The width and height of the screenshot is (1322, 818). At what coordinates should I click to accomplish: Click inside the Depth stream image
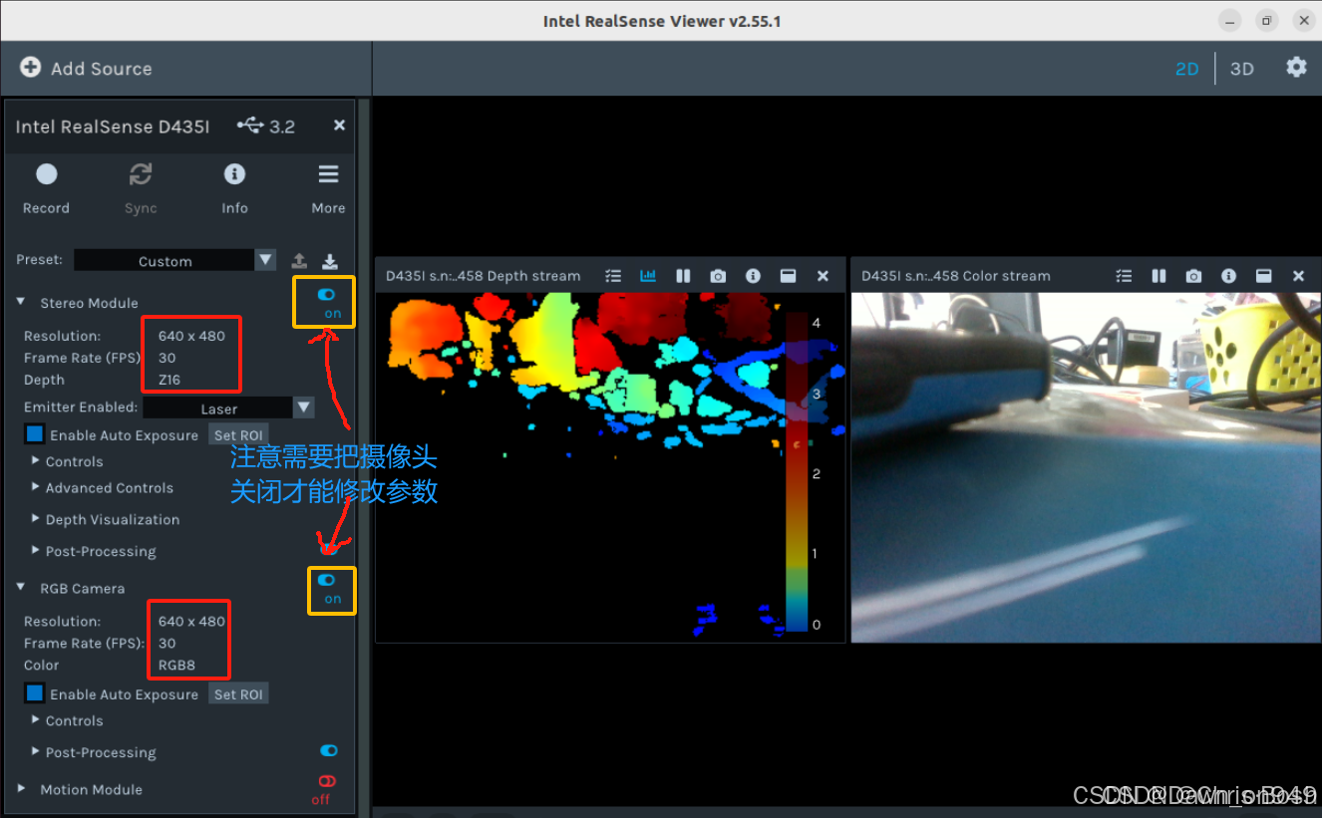click(610, 467)
